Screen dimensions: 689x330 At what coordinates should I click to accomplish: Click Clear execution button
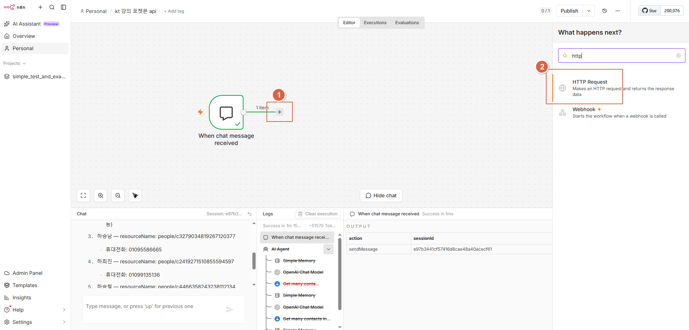point(318,214)
